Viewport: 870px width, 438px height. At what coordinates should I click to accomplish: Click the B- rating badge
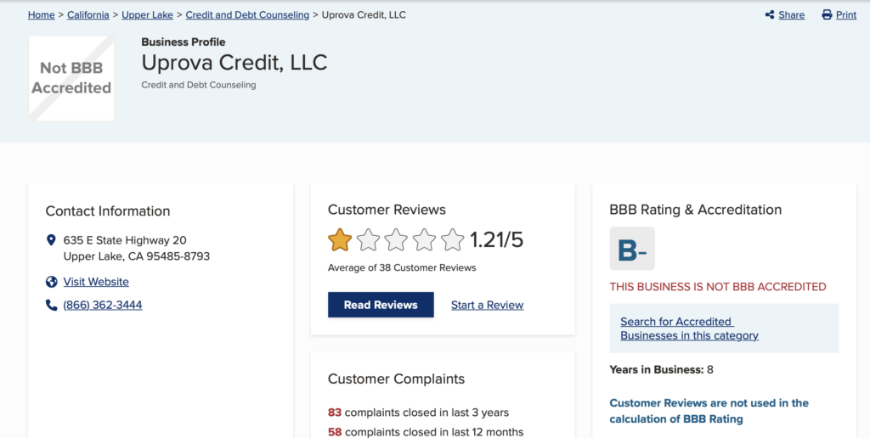[x=632, y=249]
